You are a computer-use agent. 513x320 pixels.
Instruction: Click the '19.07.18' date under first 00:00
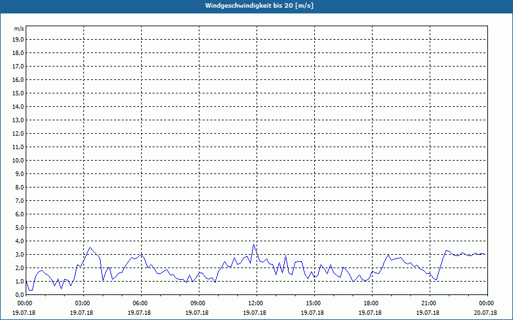point(24,313)
